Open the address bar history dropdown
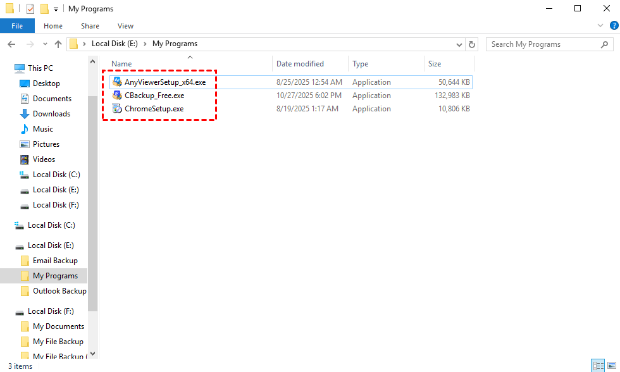Screen dimensions: 620x372 coord(459,44)
